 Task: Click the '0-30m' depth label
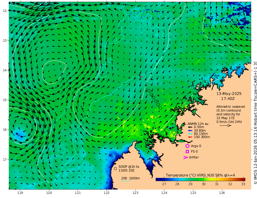click(x=199, y=127)
